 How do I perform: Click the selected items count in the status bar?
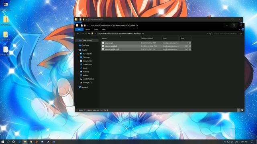tap(96, 110)
